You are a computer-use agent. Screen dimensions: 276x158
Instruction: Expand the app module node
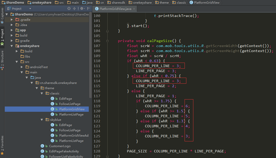click(12, 30)
